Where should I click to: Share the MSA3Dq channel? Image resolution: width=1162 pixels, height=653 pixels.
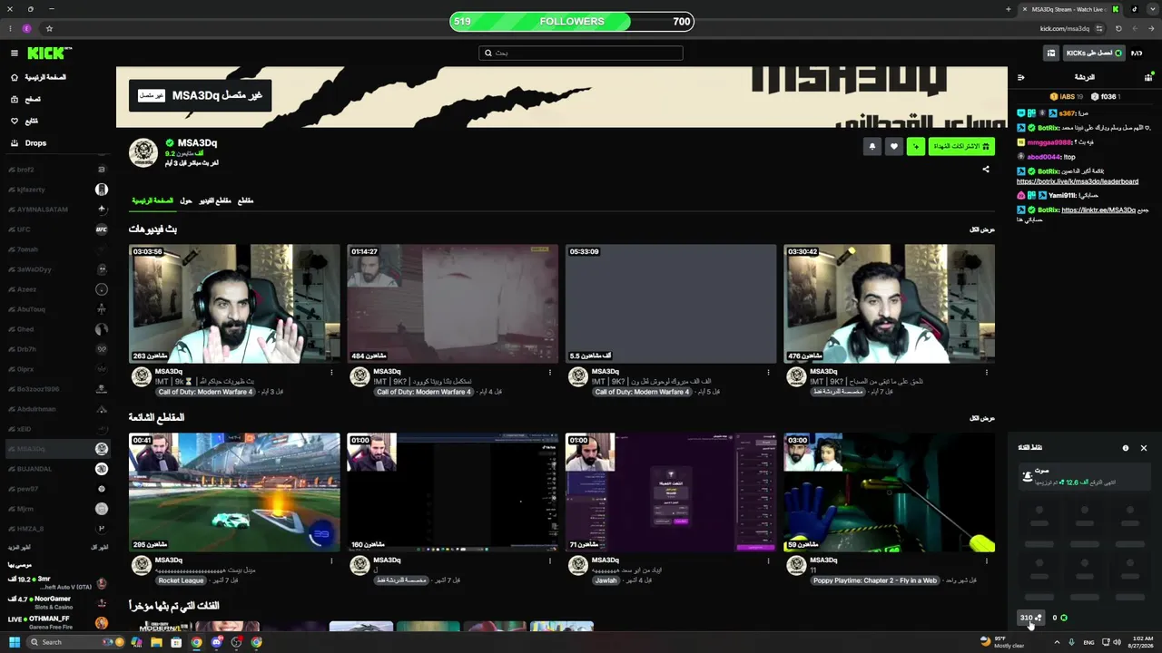tap(986, 169)
